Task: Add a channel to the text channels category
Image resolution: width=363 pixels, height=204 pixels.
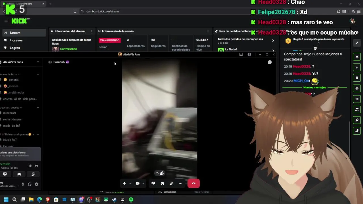Action: click(38, 74)
